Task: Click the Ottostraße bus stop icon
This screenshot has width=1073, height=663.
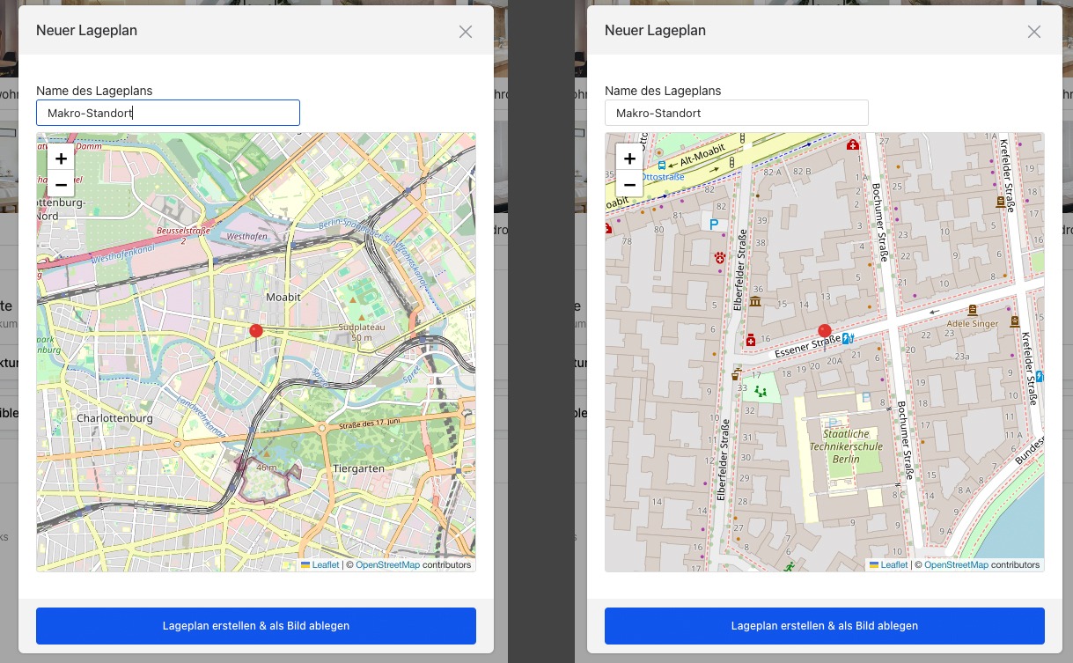Action: (x=661, y=164)
